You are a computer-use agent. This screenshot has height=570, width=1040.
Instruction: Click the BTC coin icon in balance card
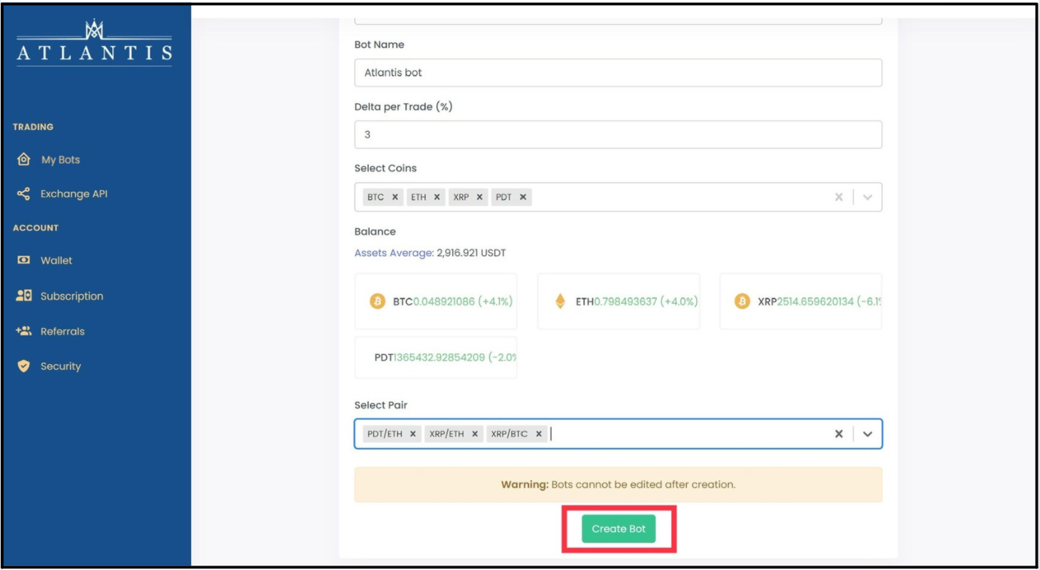click(x=378, y=302)
